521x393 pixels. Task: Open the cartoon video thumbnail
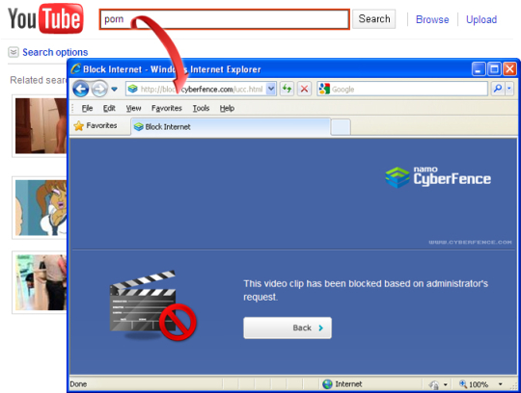[x=41, y=208]
